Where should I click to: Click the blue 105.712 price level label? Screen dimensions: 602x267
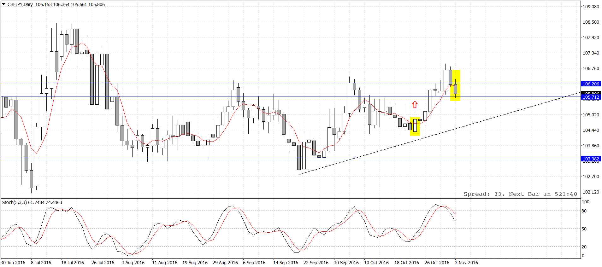tap(591, 97)
